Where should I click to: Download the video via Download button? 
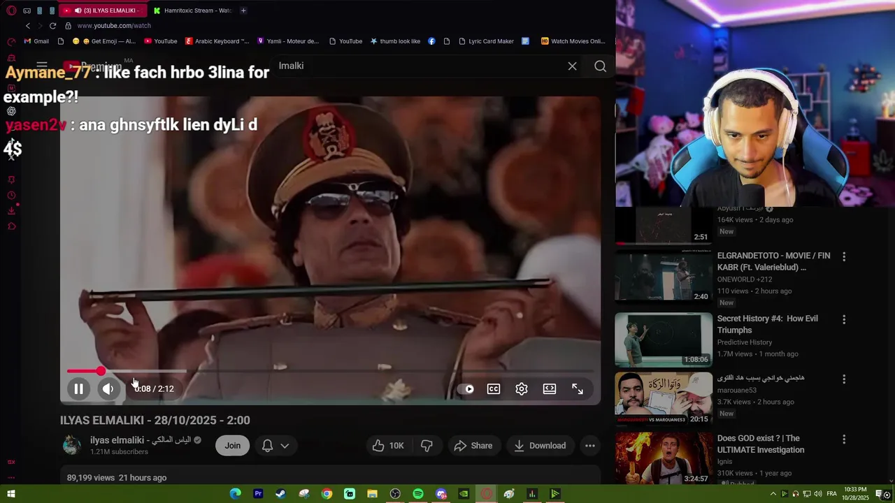click(540, 446)
